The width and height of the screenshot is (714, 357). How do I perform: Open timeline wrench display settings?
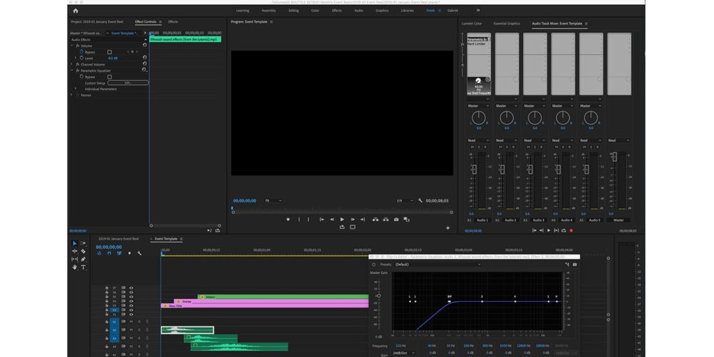click(139, 253)
